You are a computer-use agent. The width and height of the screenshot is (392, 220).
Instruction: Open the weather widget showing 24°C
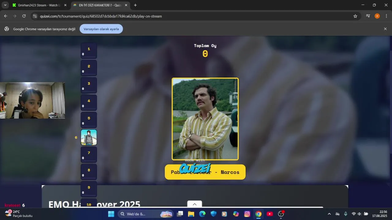[19, 214]
